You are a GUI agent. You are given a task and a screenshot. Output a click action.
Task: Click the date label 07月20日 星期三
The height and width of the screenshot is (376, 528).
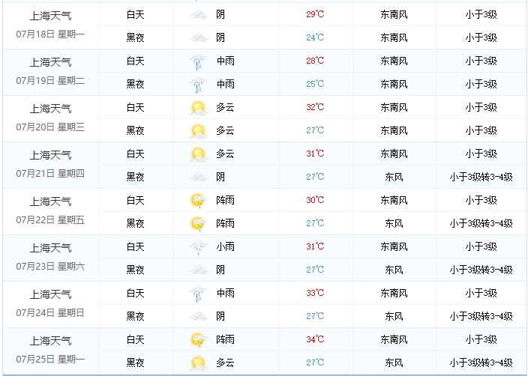click(x=50, y=127)
